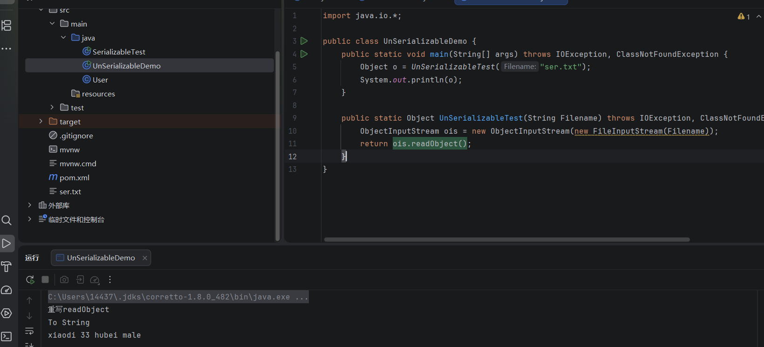Click the 运行 panel title

click(32, 258)
